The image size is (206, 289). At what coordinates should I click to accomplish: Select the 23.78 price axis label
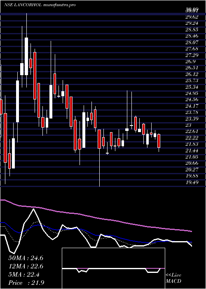pos(192,112)
